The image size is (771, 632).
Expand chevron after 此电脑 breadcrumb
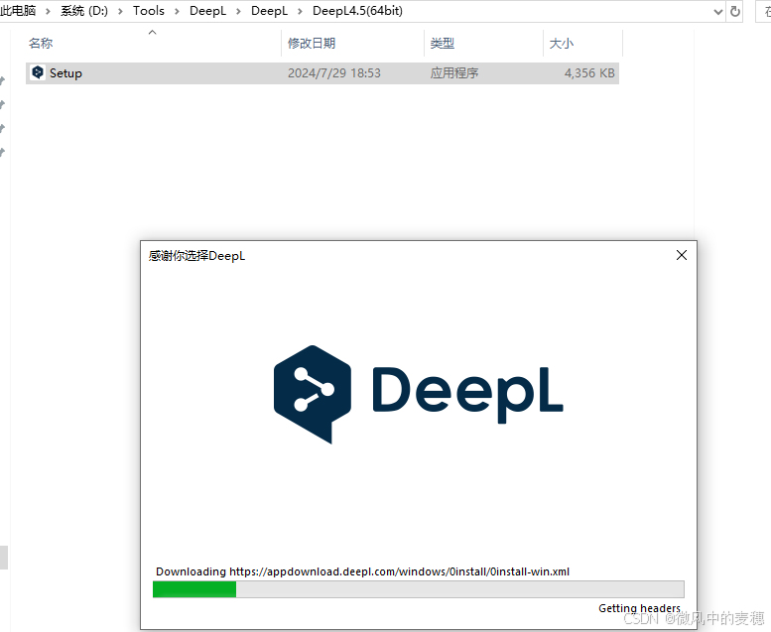pyautogui.click(x=49, y=11)
